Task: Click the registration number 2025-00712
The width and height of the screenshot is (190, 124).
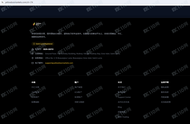Action: click(x=48, y=49)
